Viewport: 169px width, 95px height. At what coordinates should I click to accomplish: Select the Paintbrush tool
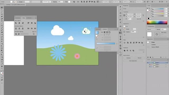(2, 28)
